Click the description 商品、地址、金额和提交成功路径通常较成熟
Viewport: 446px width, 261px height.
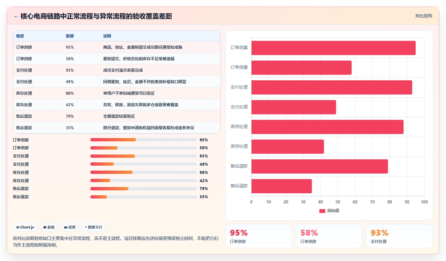[143, 47]
